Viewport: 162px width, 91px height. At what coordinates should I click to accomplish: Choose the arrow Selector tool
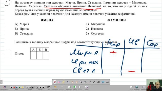68,82
